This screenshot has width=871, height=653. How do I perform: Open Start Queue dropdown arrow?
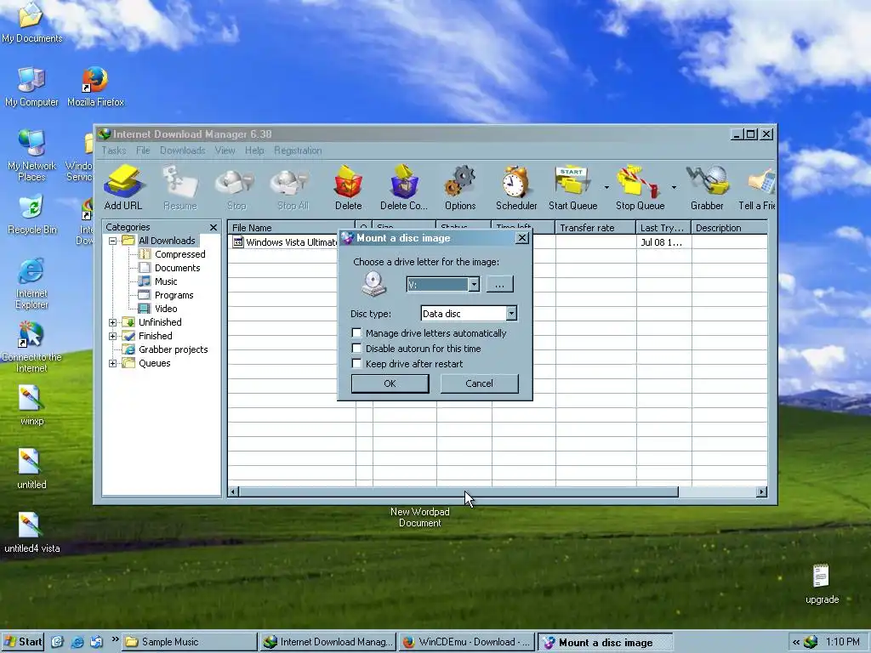click(606, 187)
